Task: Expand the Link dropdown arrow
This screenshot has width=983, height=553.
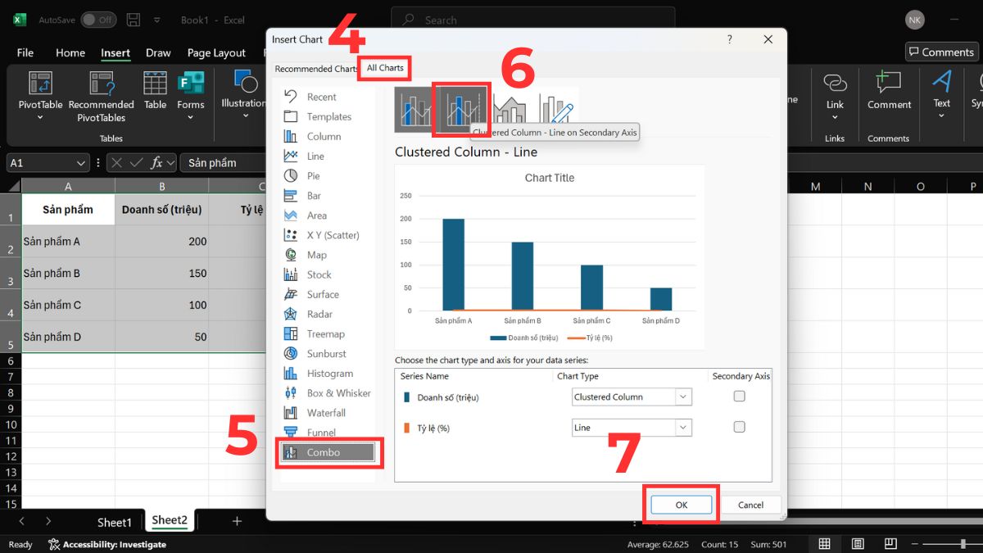Action: [x=835, y=118]
